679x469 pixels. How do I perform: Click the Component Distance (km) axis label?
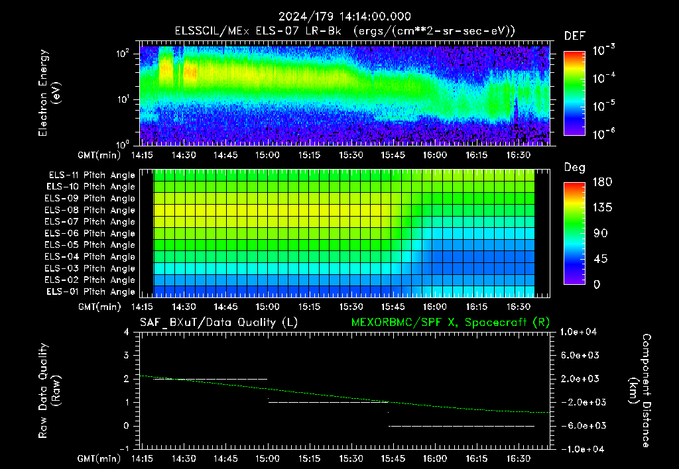point(640,391)
